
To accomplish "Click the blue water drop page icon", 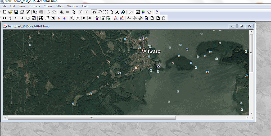I will [146, 18].
